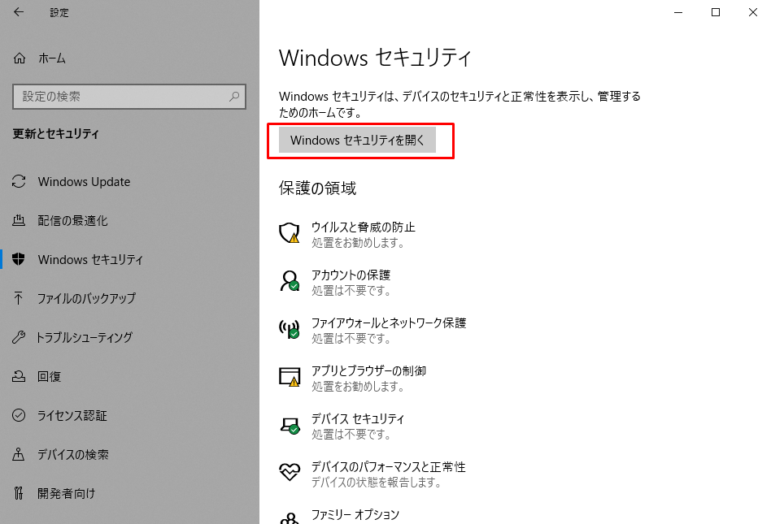The width and height of the screenshot is (771, 524).
Task: Click the search magnifier in the search box
Action: click(x=236, y=97)
